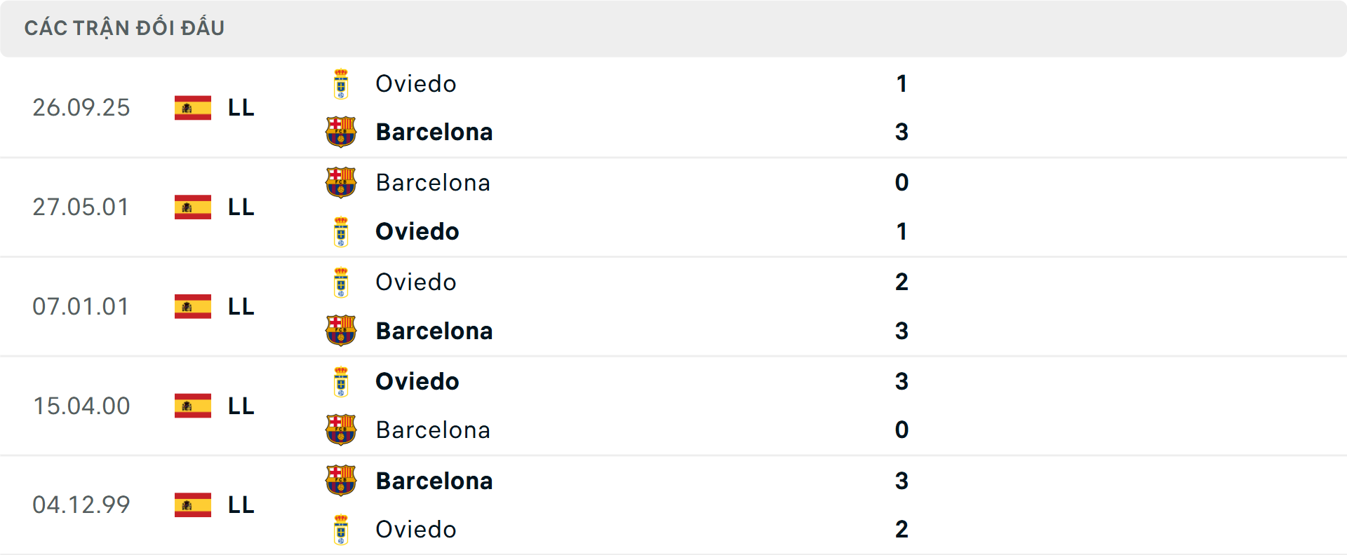Click the Barcelona crest for the 26.09.25 match

point(341,132)
